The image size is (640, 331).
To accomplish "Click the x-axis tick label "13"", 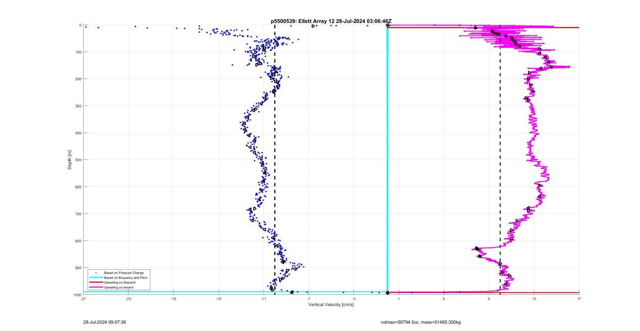I will coord(534,299).
